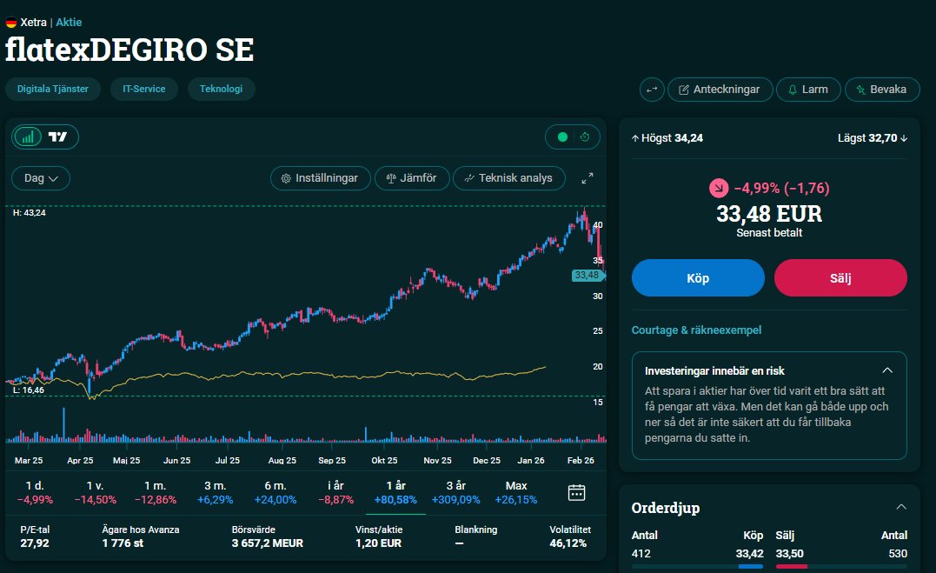Click the swap arrows icon button

[x=652, y=90]
